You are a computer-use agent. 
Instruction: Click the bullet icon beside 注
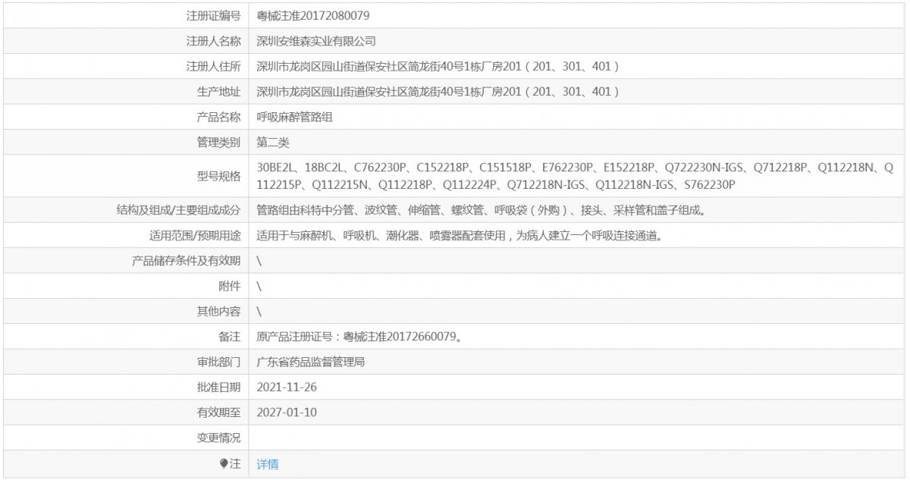pyautogui.click(x=224, y=463)
